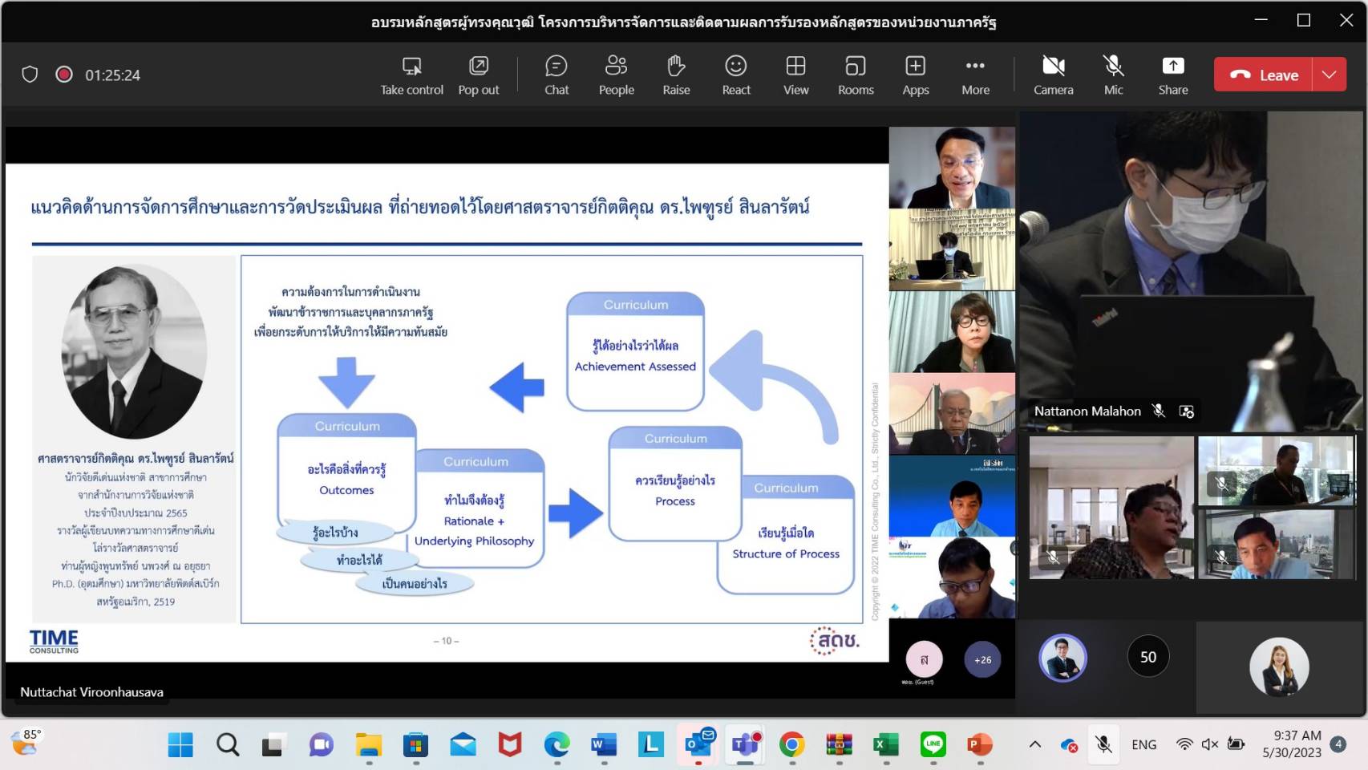Expand the Leave options dropdown arrow
Image resolution: width=1368 pixels, height=770 pixels.
coord(1329,75)
